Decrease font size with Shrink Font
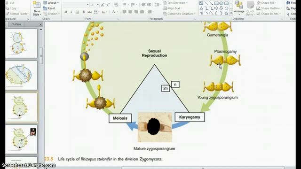 coord(108,5)
